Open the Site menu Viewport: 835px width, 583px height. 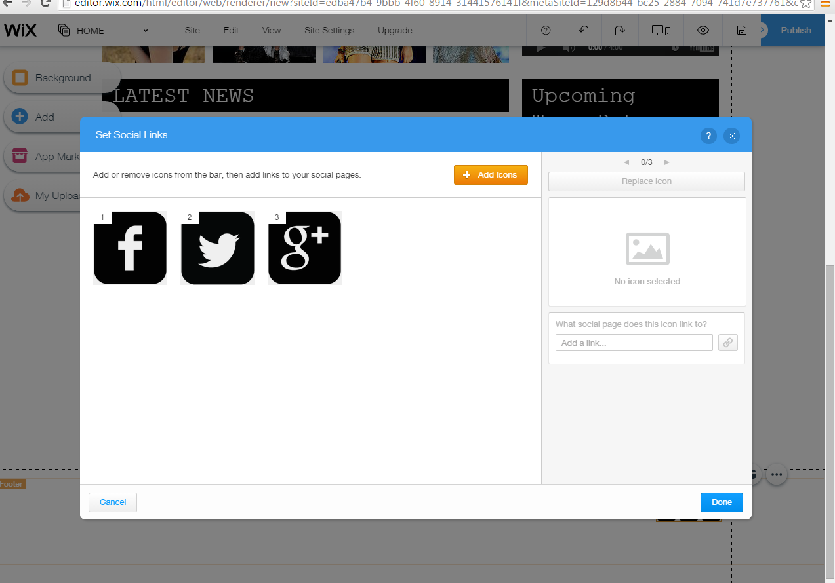[x=192, y=30]
